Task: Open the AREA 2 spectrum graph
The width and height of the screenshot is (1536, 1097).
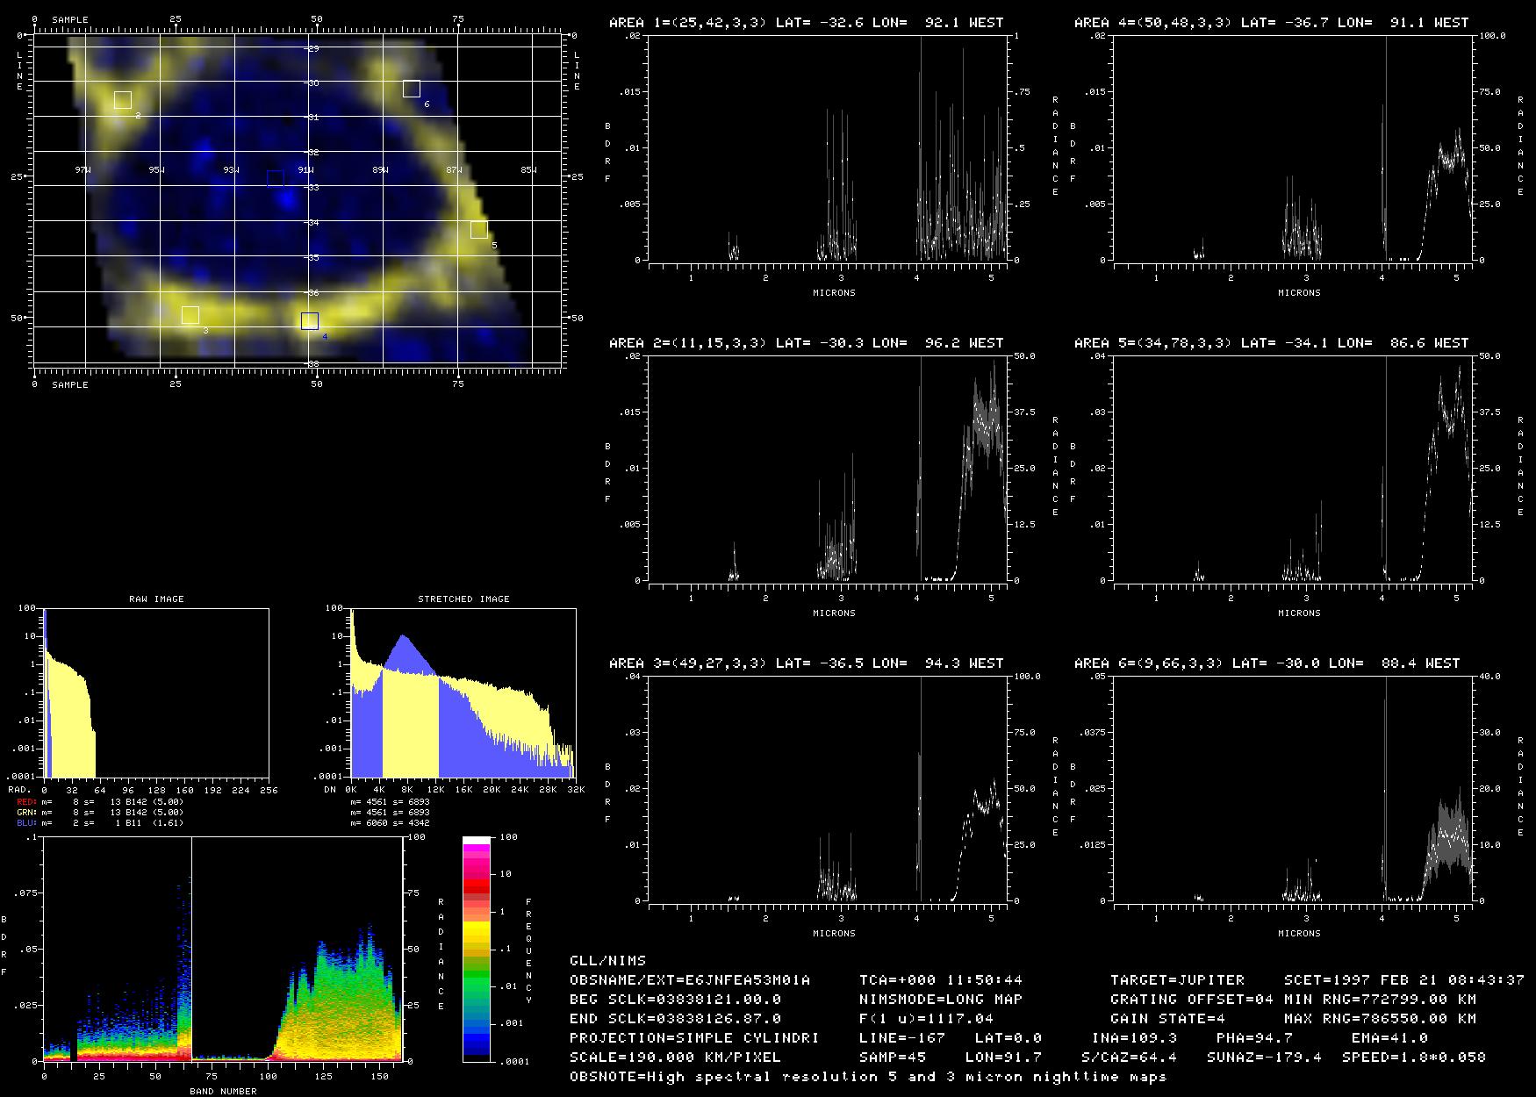Action: tap(828, 468)
